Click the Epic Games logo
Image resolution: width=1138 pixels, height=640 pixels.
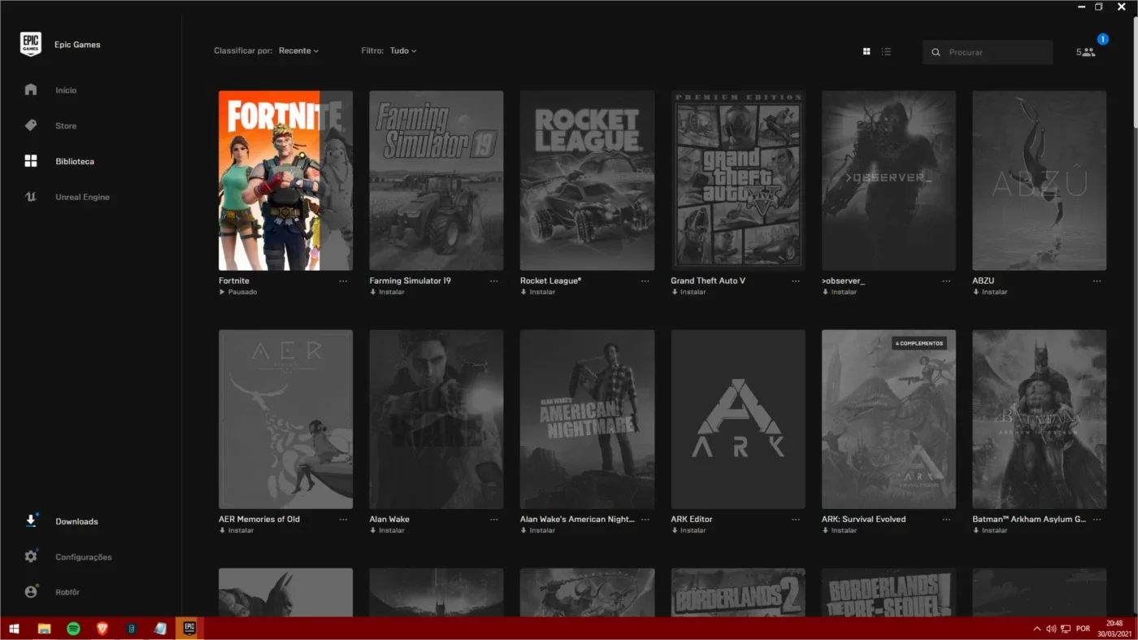(31, 45)
